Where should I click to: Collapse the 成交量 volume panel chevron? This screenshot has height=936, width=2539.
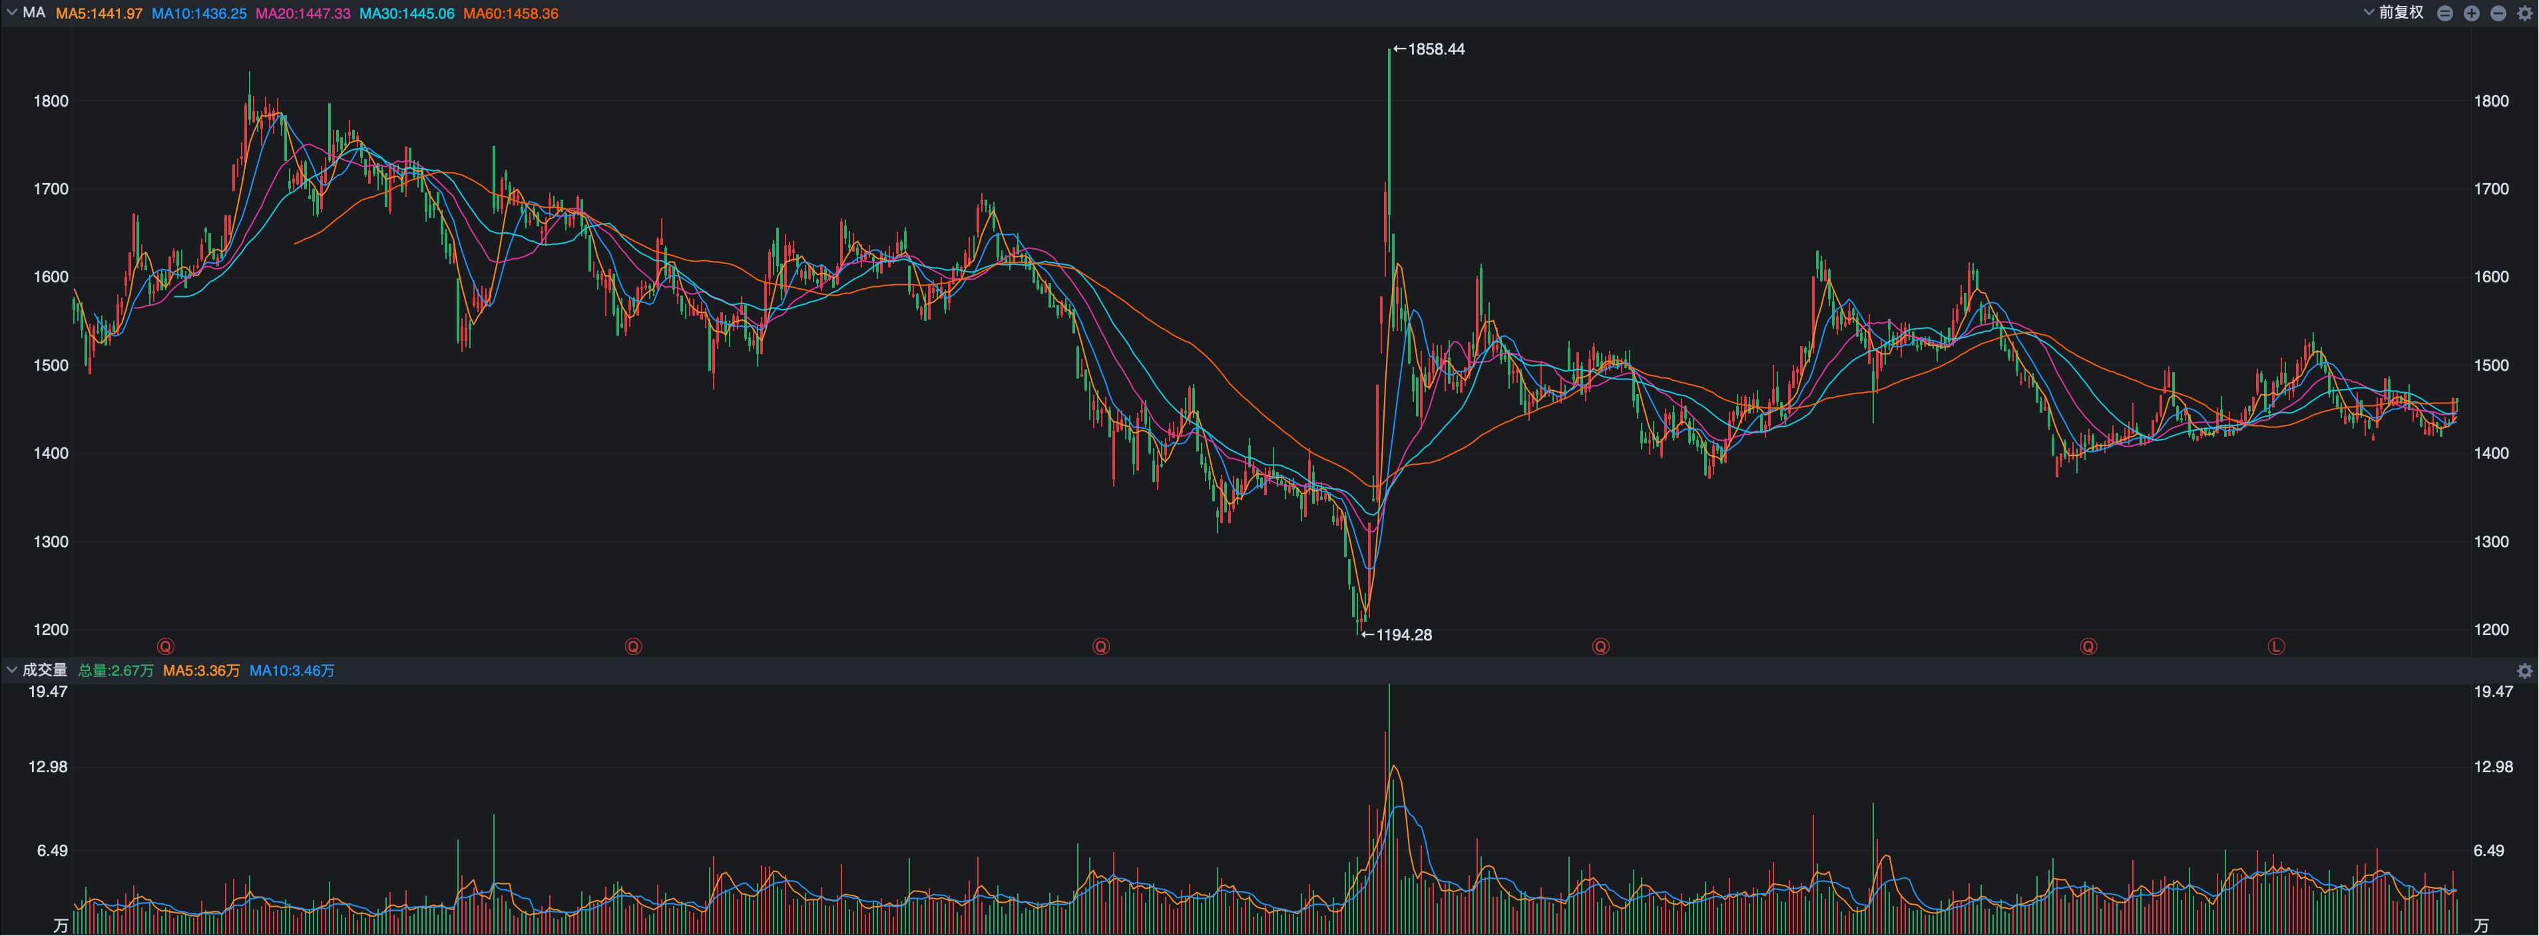(x=12, y=670)
